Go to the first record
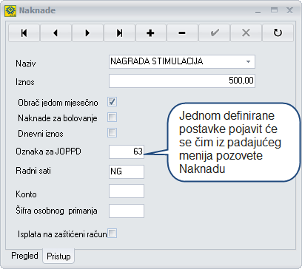Viewport: 302px width, 269px height. click(x=24, y=33)
